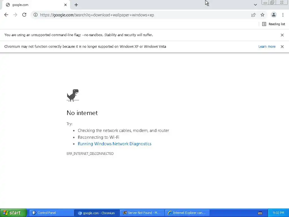This screenshot has height=217, width=289.
Task: Click the dinosaur offline game icon
Action: coord(73,95)
